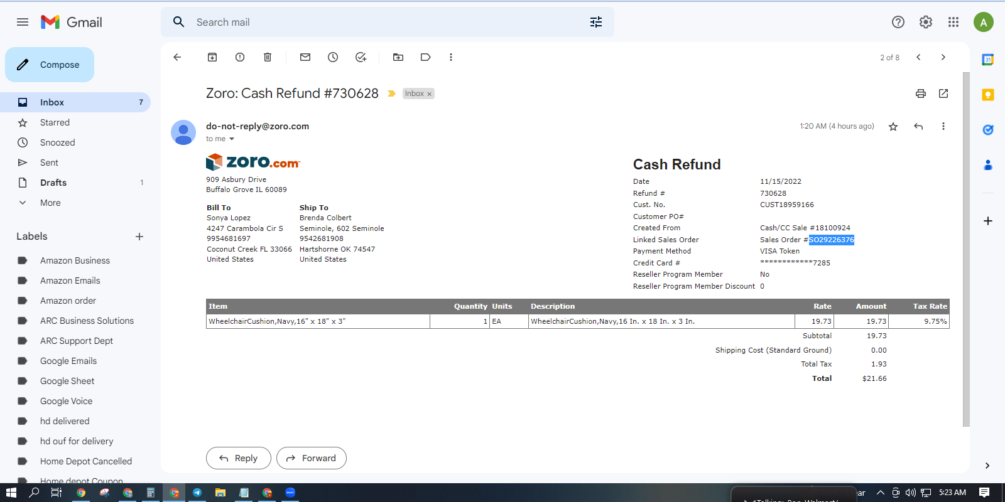The height and width of the screenshot is (502, 1005).
Task: Go back to inbox arrow
Action: pos(177,57)
